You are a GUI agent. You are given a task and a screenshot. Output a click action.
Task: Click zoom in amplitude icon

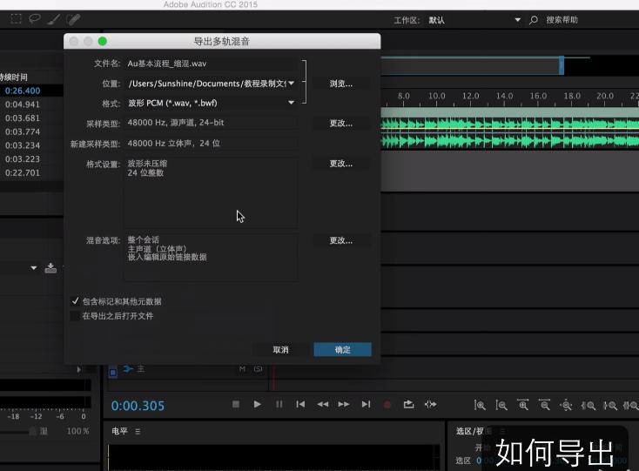[480, 406]
